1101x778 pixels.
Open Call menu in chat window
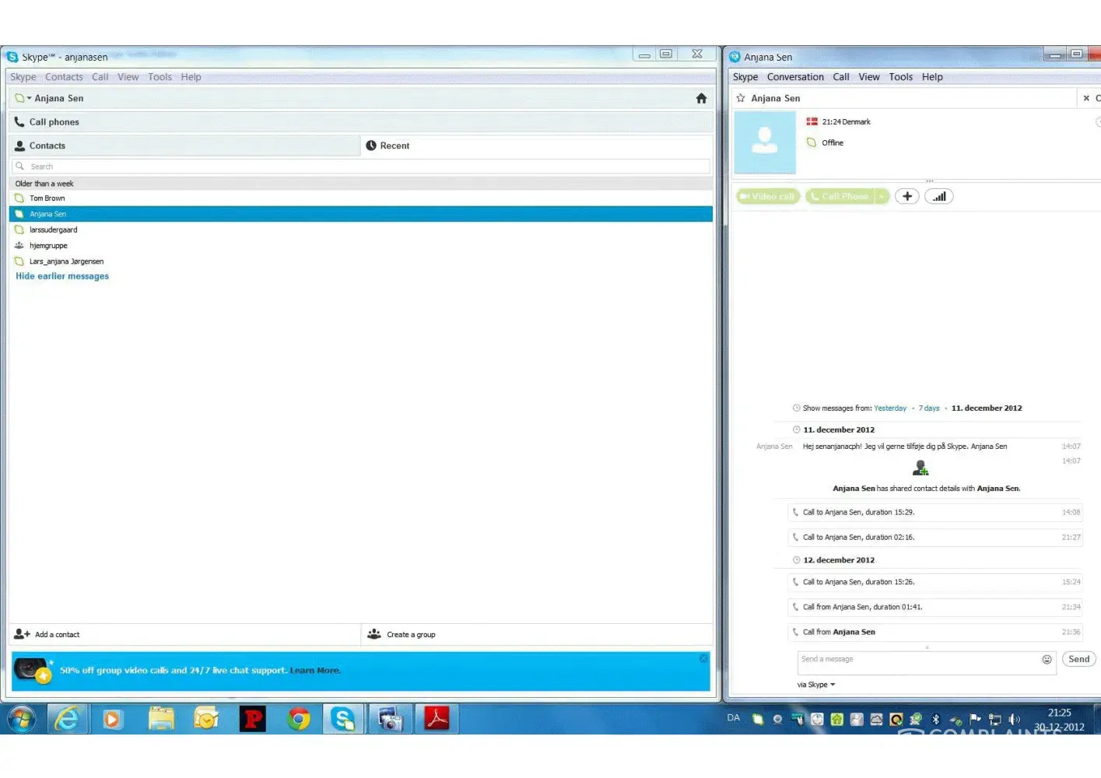[x=841, y=77]
